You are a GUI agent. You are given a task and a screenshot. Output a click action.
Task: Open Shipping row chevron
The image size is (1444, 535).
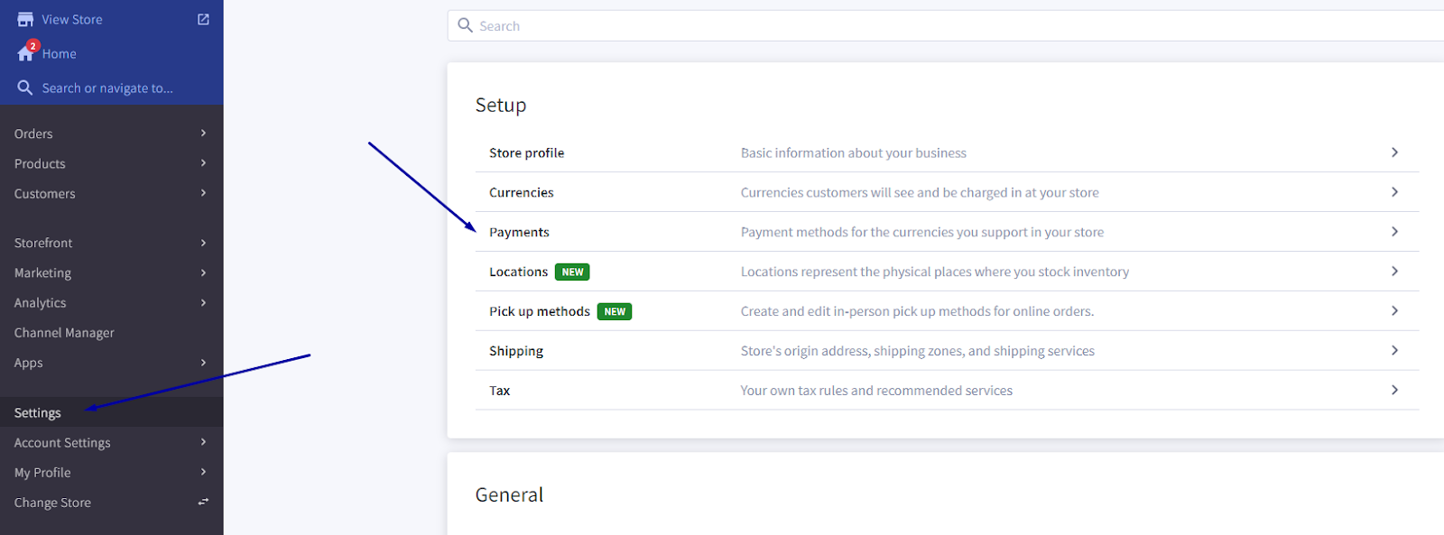click(1394, 351)
